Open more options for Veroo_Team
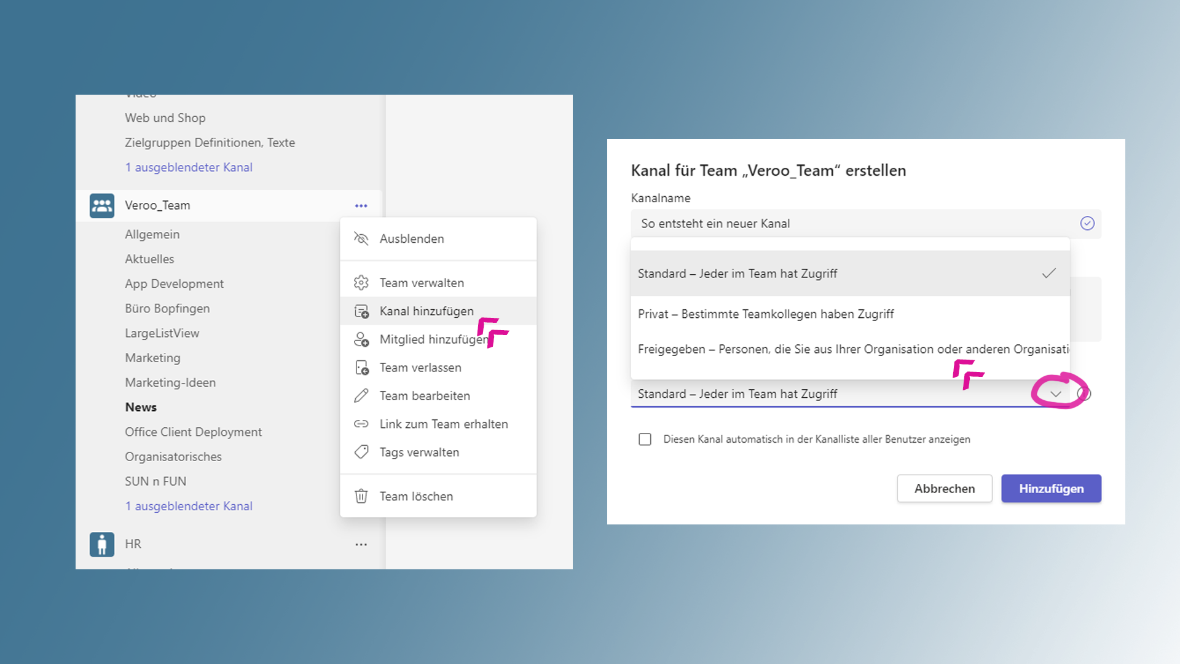 (361, 206)
